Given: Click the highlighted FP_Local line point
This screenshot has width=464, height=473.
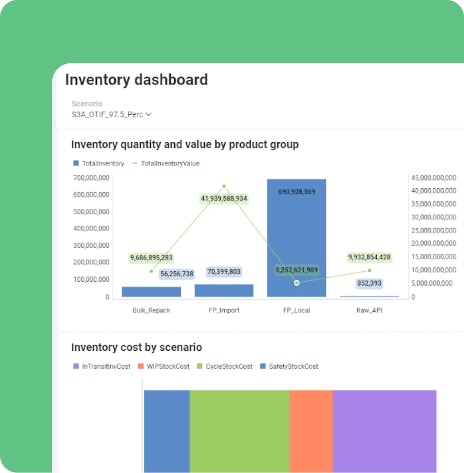Looking at the screenshot, I should [297, 283].
